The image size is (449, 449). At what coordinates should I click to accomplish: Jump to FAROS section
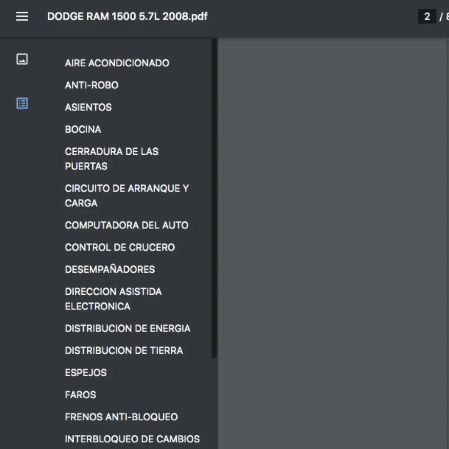click(x=80, y=395)
